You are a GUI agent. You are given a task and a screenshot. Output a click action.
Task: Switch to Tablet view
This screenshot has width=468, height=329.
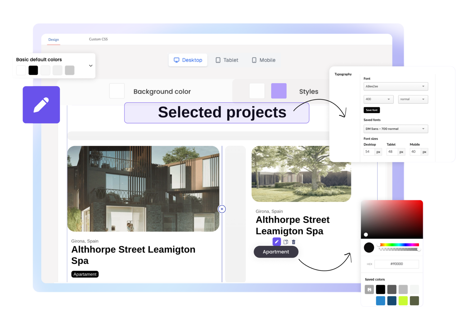(227, 60)
